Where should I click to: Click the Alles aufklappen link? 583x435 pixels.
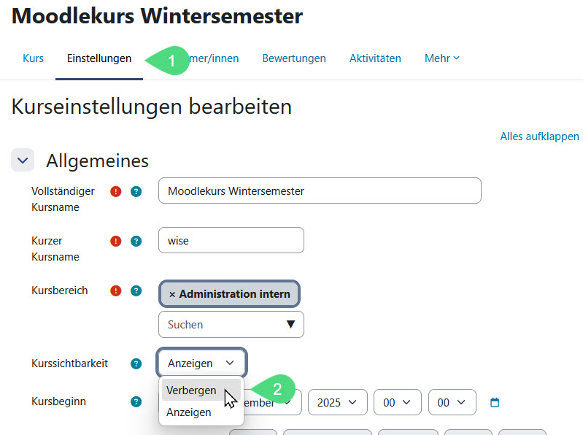539,136
